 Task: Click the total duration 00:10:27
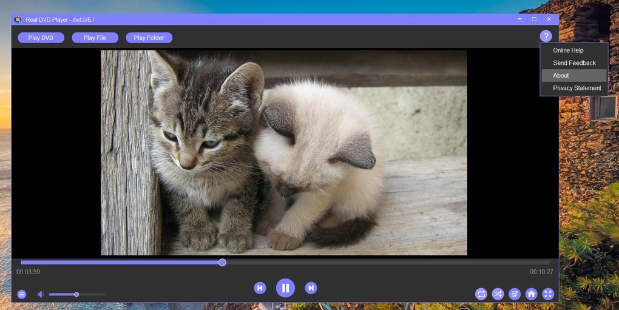[541, 272]
